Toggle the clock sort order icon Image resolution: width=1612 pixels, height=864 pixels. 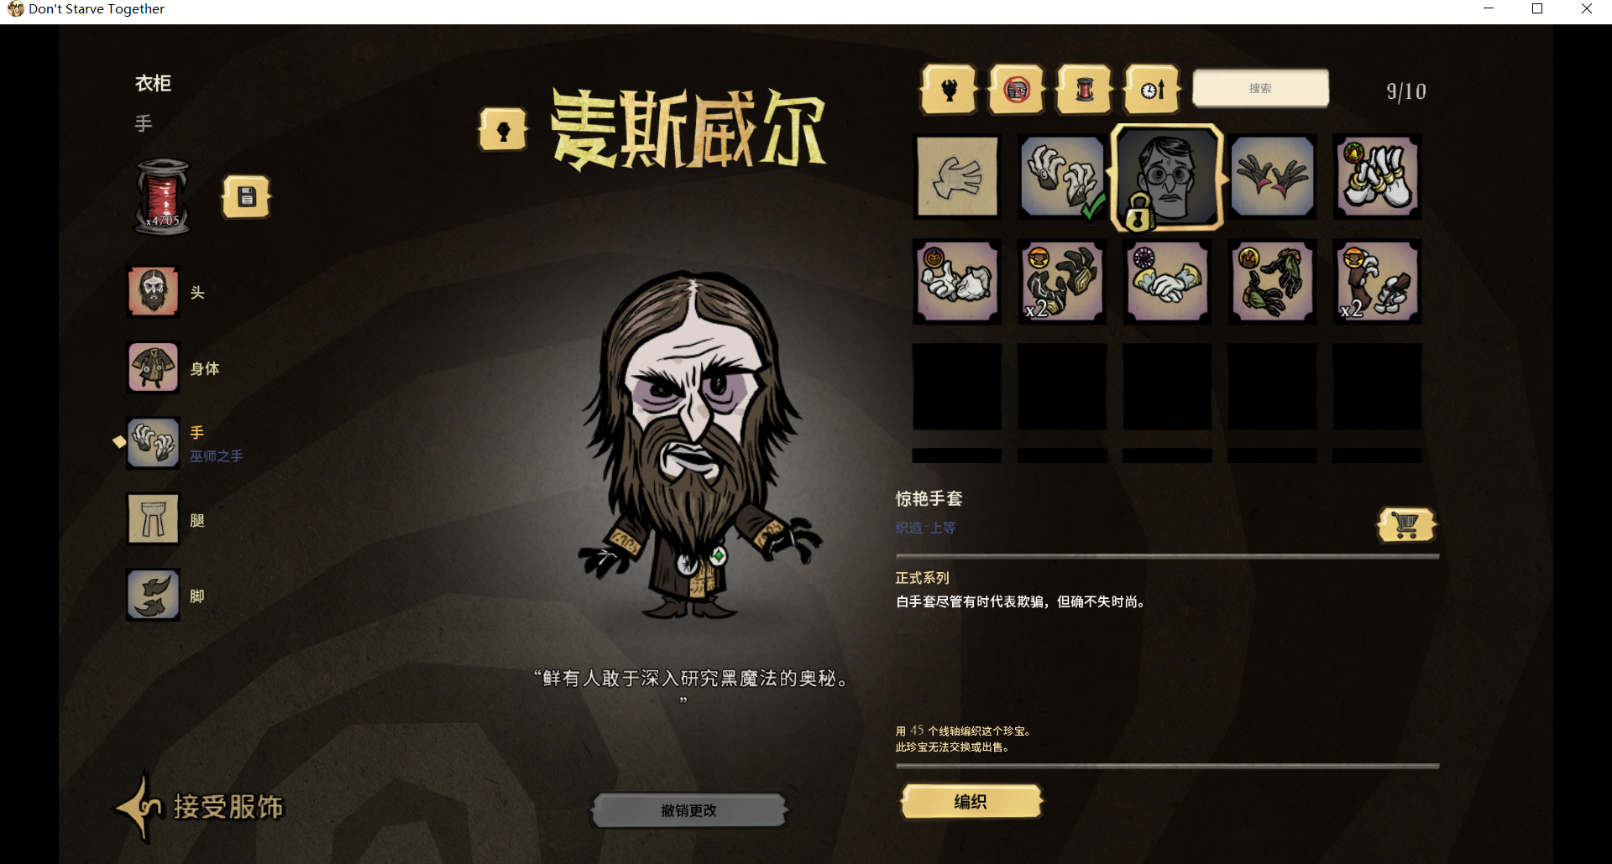(x=1153, y=89)
